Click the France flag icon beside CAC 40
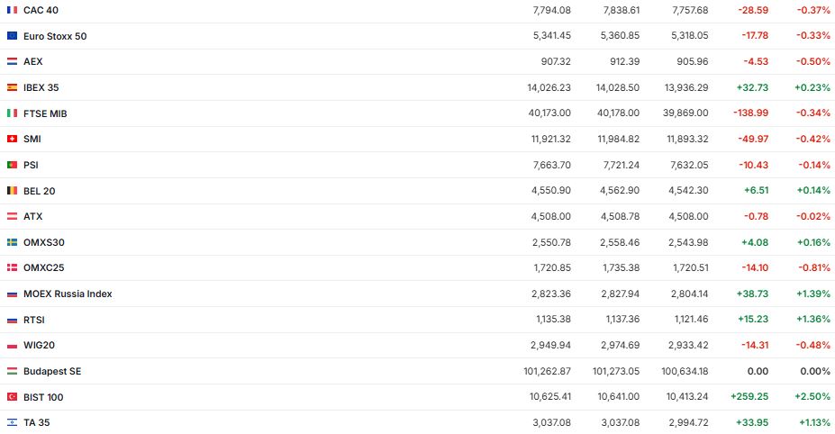This screenshot has height=434, width=835. 12,10
